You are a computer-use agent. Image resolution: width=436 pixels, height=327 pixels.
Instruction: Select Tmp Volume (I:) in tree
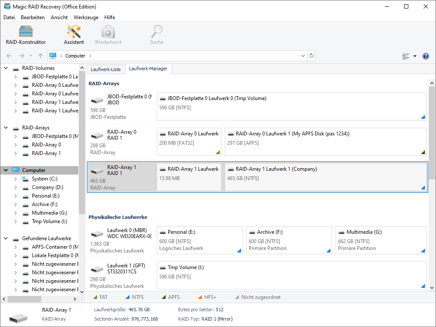click(49, 221)
